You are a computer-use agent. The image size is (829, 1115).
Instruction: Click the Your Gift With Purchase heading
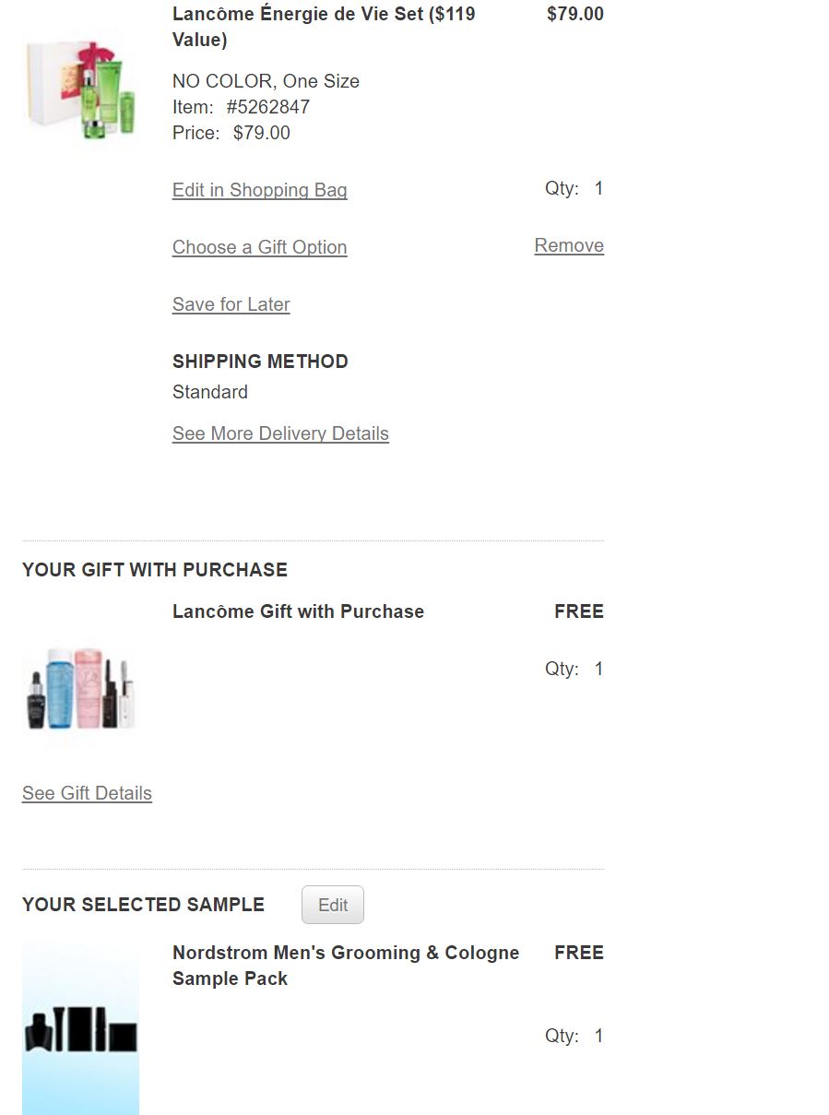pyautogui.click(x=155, y=570)
